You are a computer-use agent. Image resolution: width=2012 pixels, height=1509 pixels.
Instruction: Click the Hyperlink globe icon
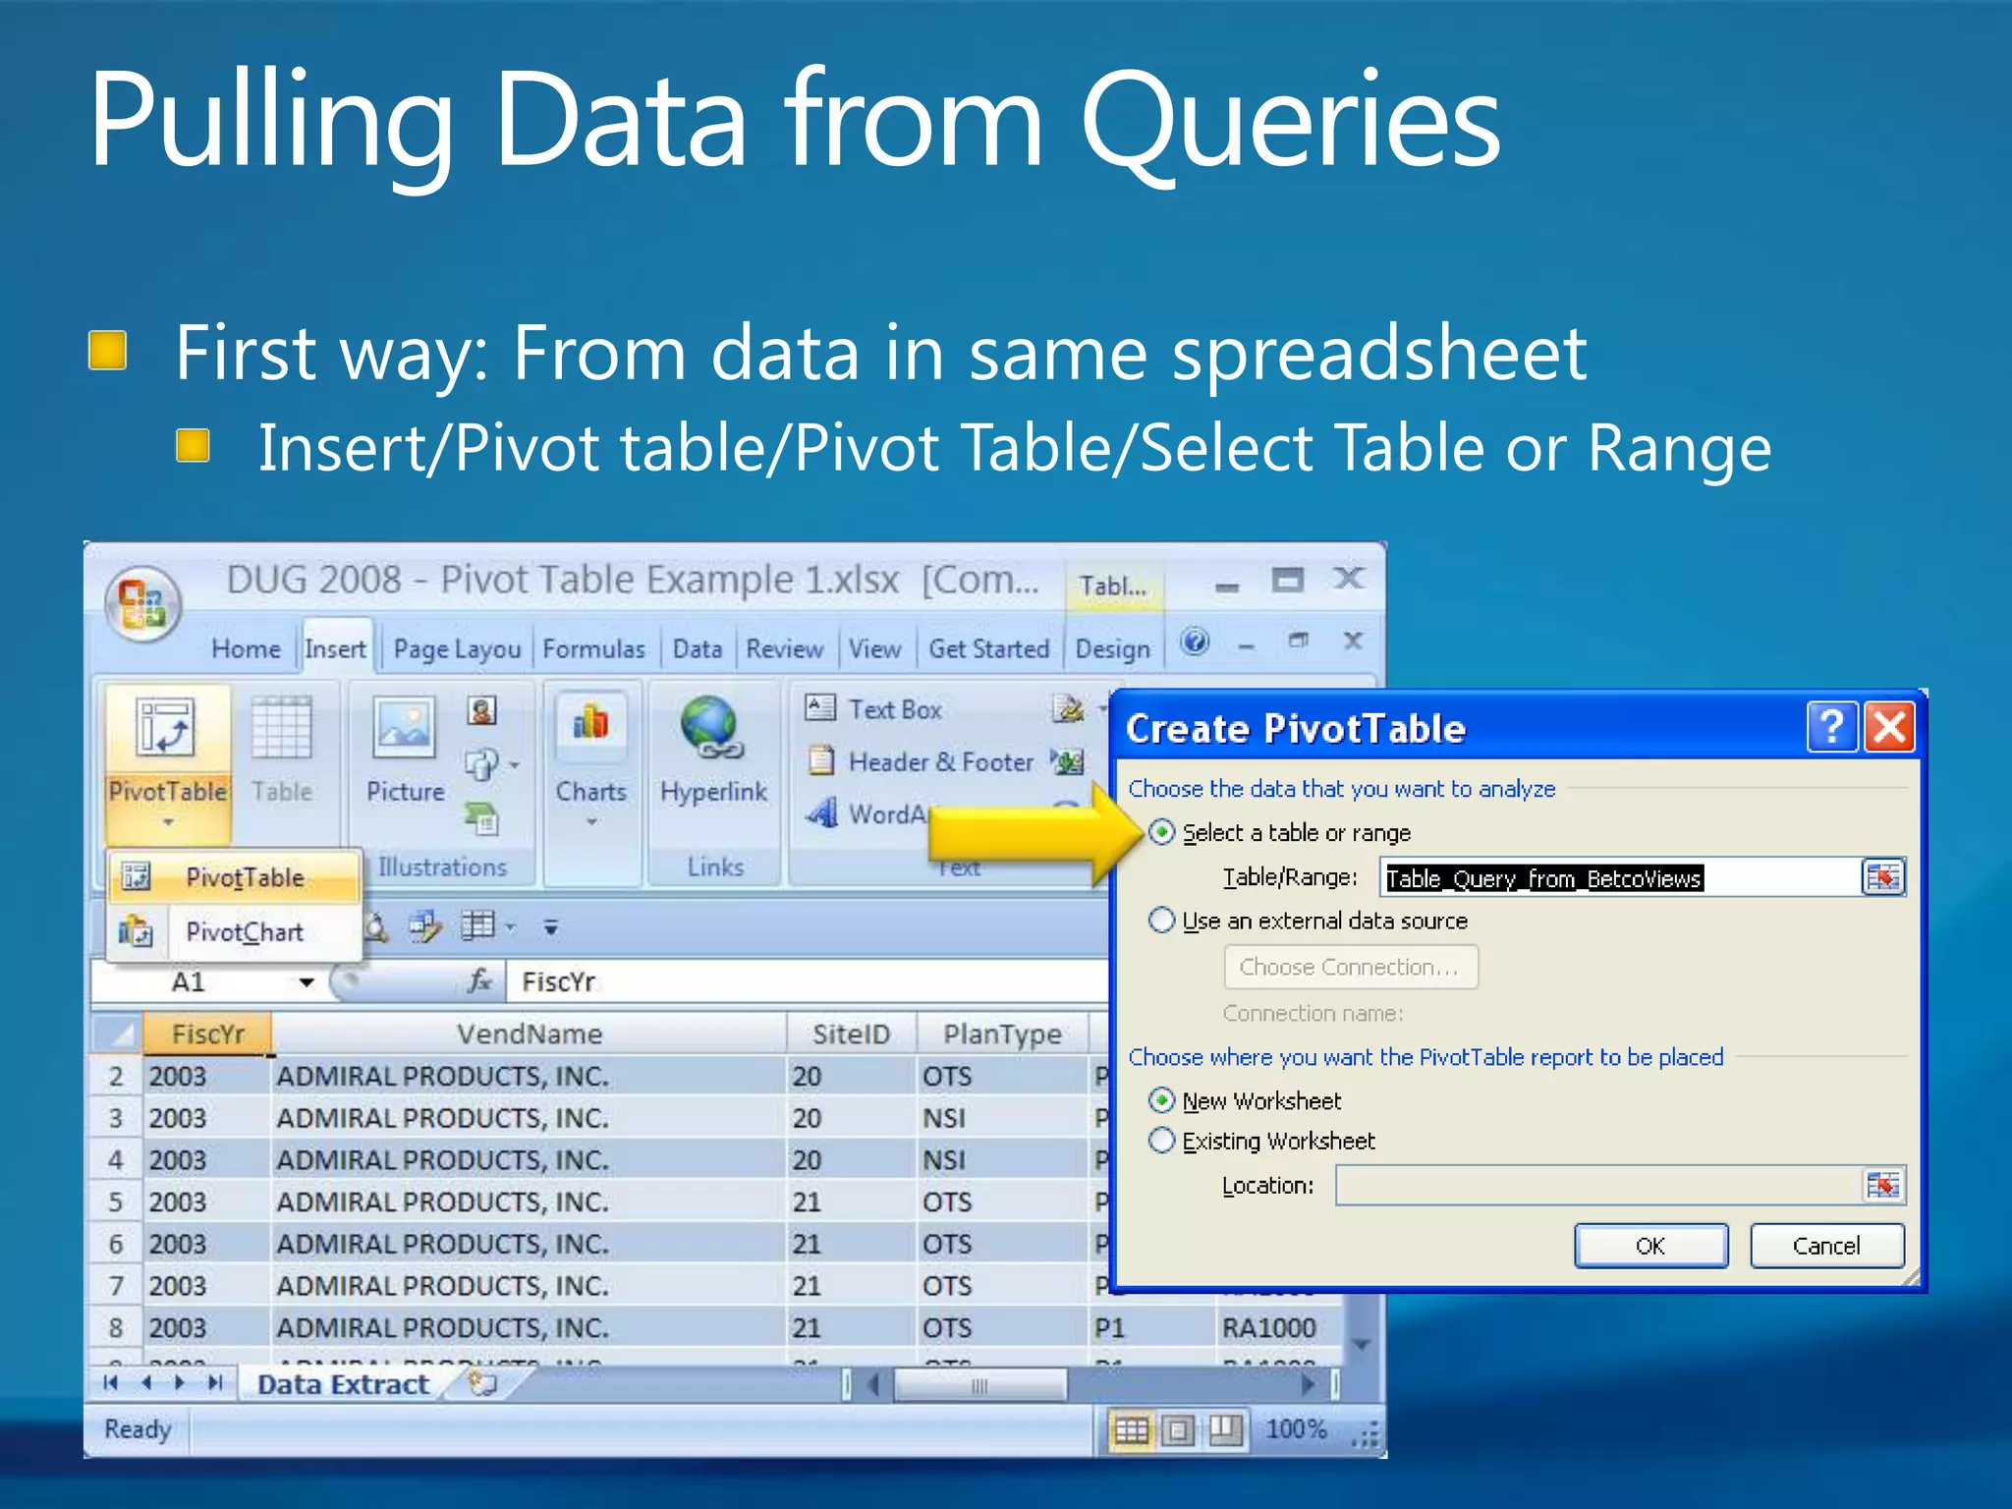[x=713, y=728]
